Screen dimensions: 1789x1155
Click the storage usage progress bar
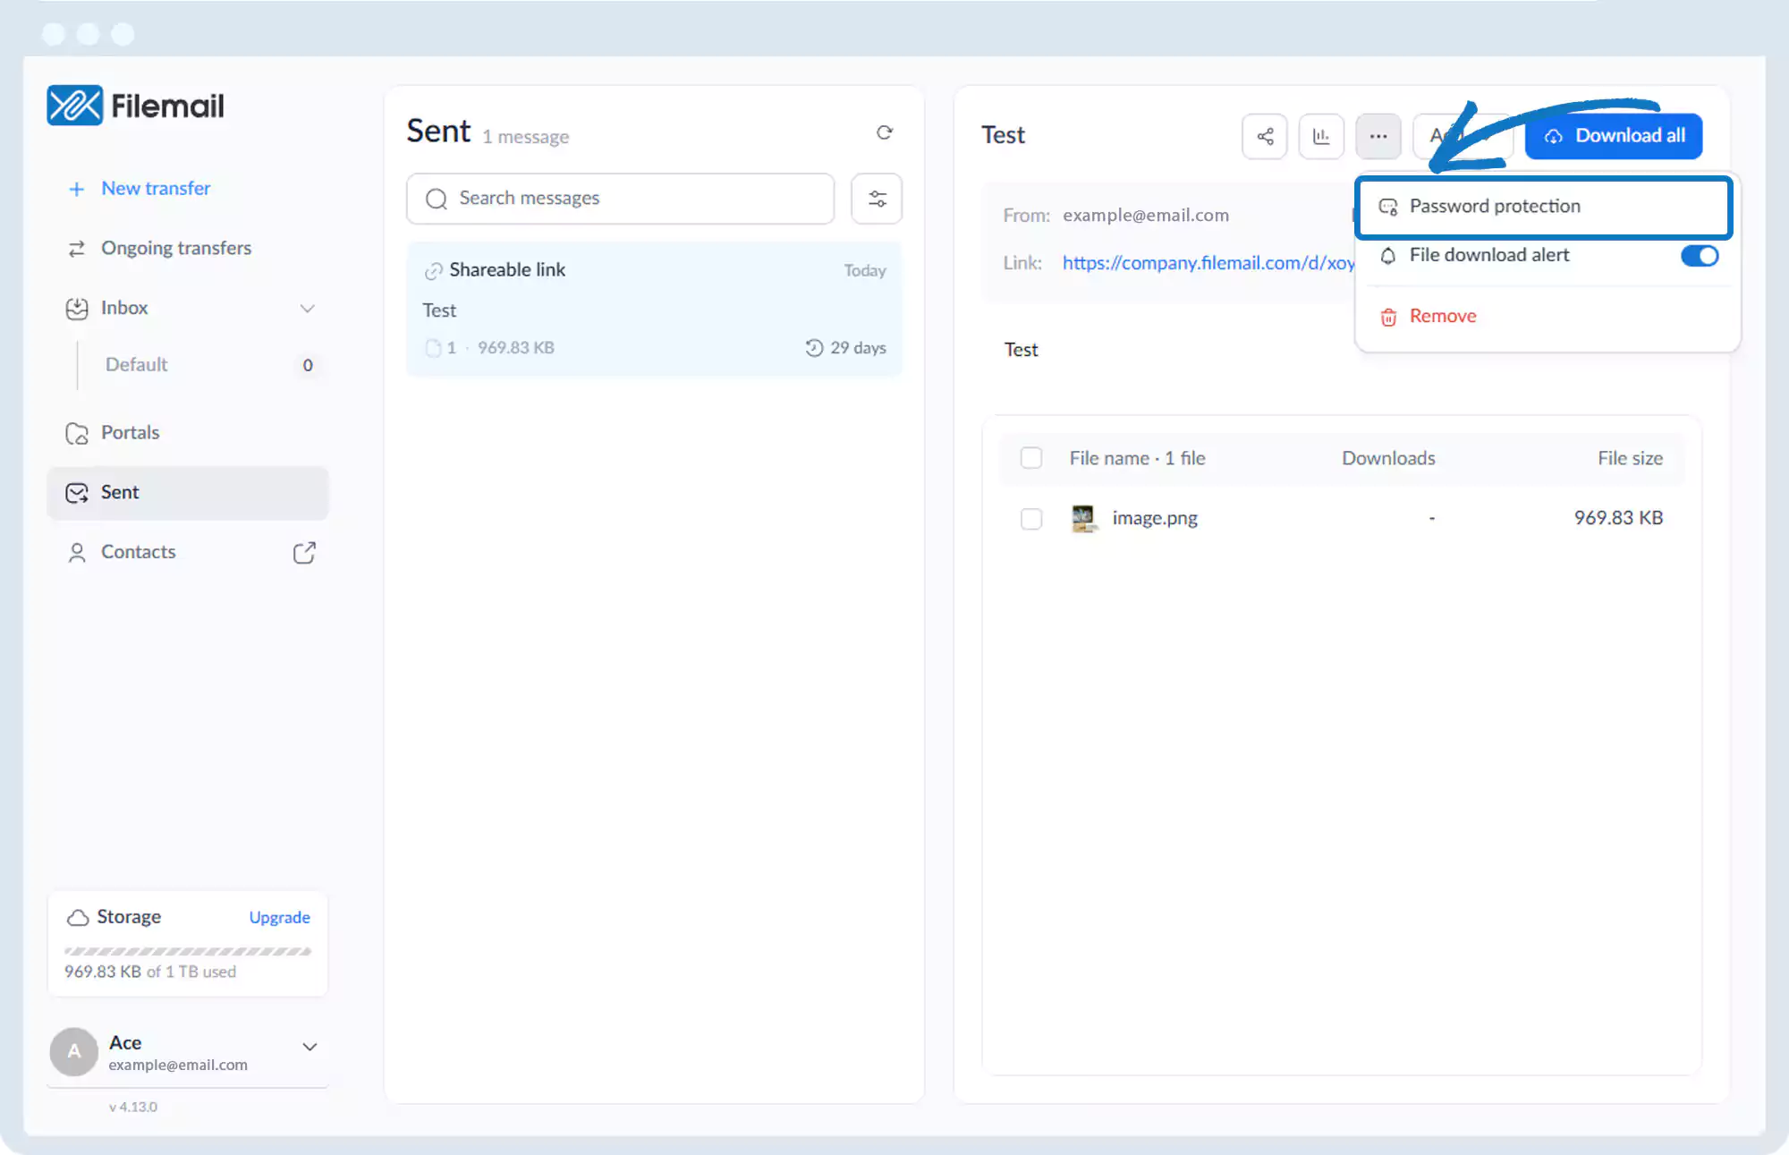click(188, 951)
